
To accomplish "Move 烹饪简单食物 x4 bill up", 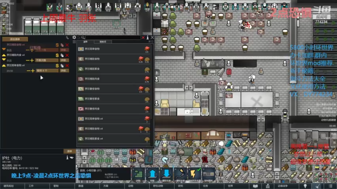I will click(x=4, y=66).
